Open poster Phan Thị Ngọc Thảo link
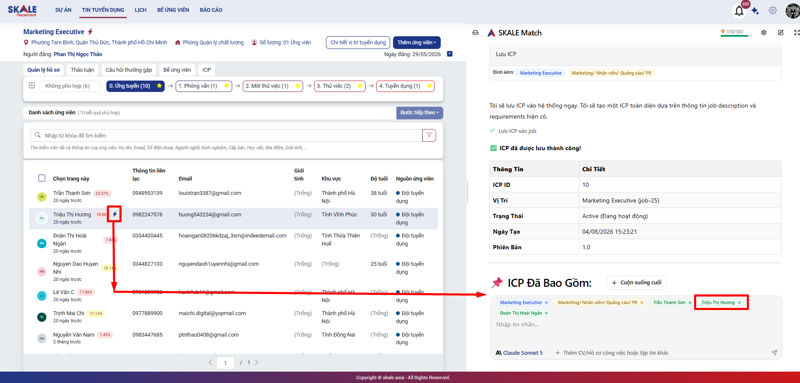Image resolution: width=800 pixels, height=383 pixels. click(78, 54)
